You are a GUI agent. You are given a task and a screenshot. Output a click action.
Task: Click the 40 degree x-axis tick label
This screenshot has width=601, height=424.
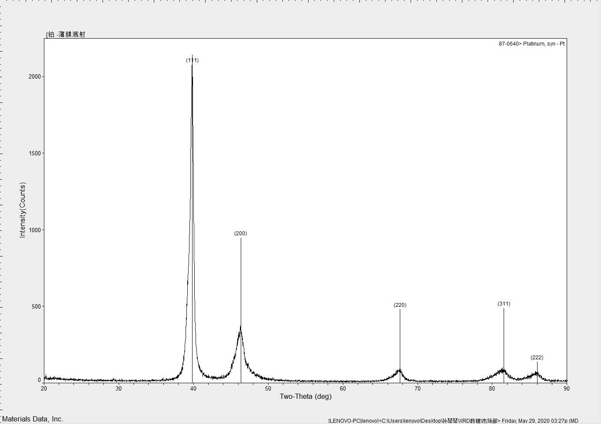click(193, 388)
